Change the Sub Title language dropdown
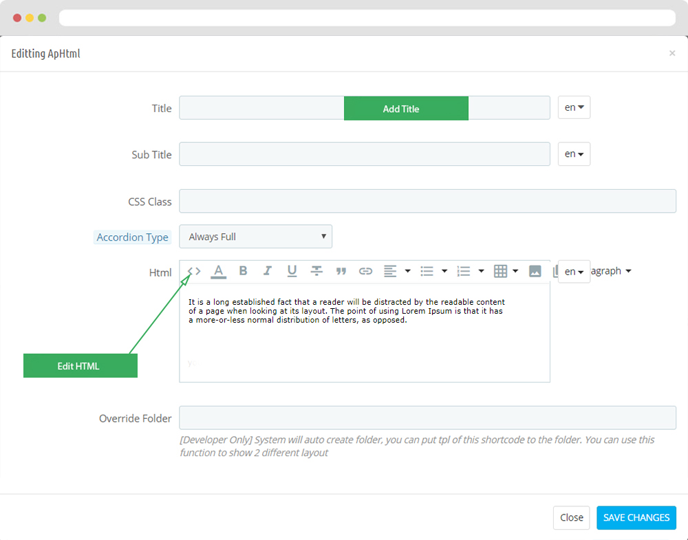688x540 pixels. tap(574, 154)
